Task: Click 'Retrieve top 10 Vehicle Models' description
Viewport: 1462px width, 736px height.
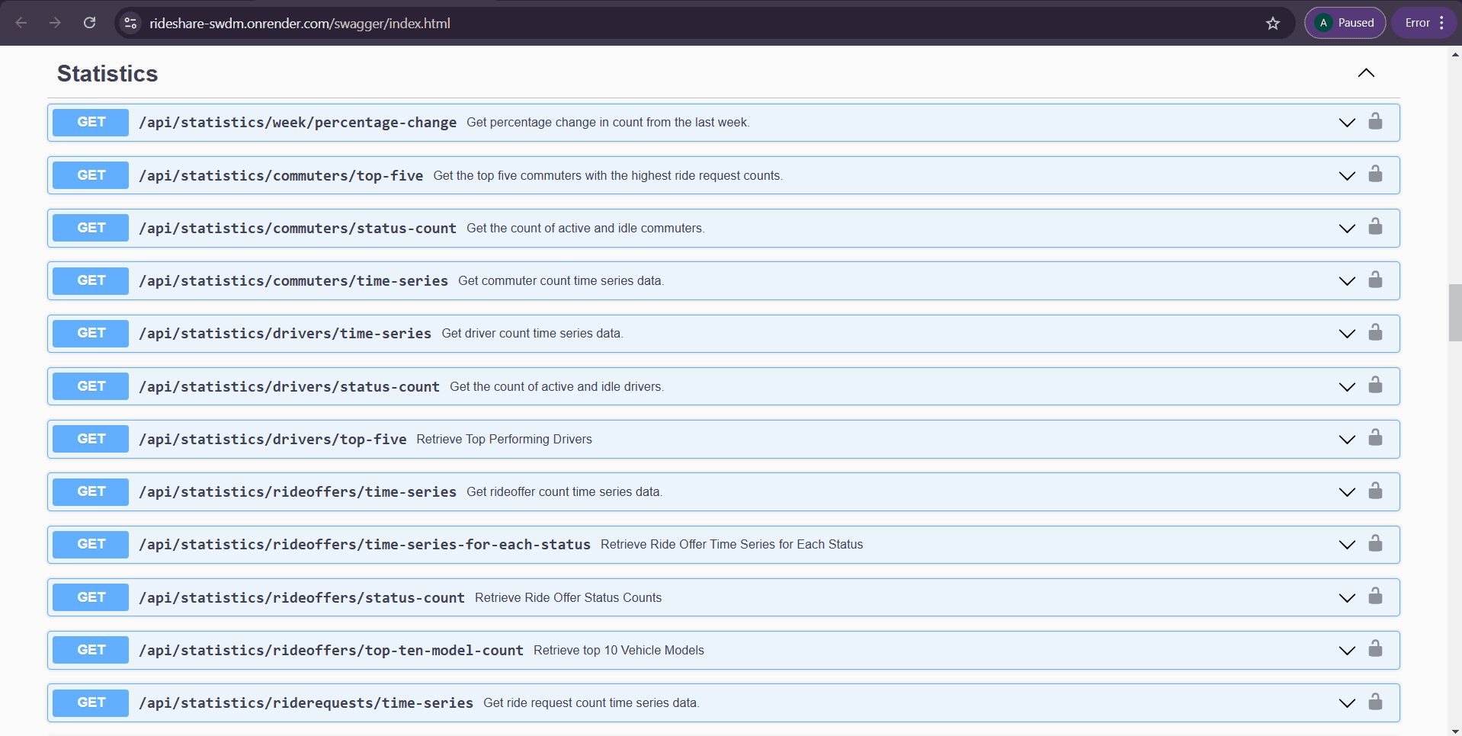Action: tap(618, 651)
